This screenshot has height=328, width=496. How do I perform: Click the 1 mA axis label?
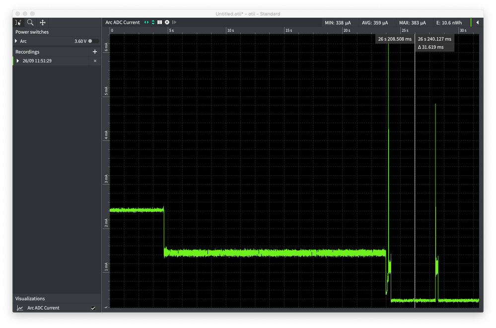(x=106, y=267)
